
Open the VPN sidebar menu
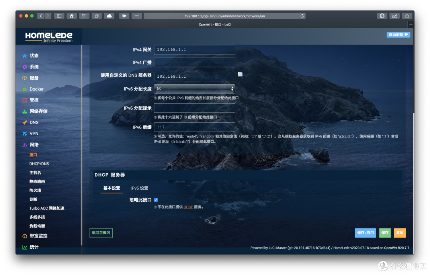point(34,134)
